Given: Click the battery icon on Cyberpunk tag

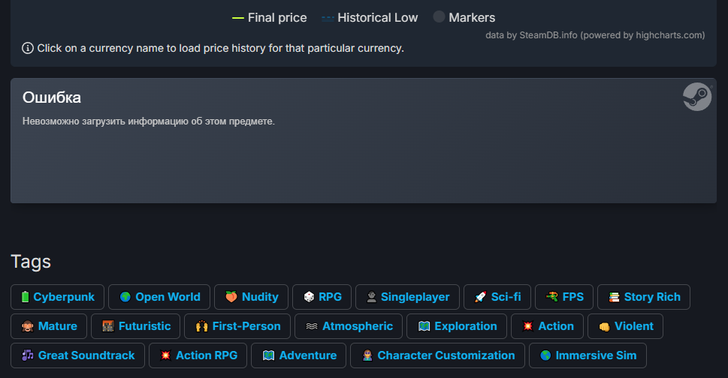Looking at the screenshot, I should [24, 297].
